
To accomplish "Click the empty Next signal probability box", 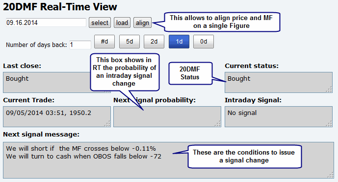I will click(x=167, y=116).
